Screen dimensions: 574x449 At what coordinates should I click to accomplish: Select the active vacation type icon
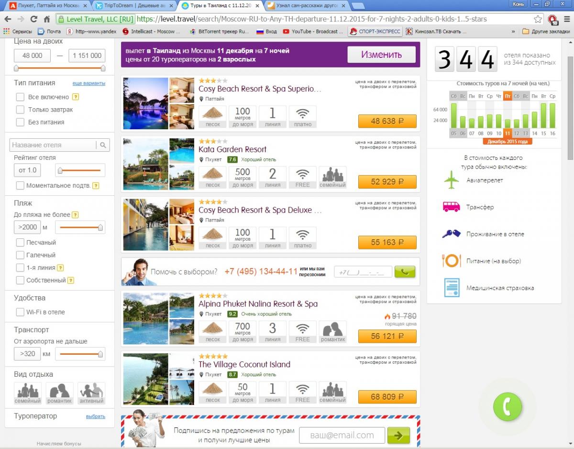click(x=91, y=393)
